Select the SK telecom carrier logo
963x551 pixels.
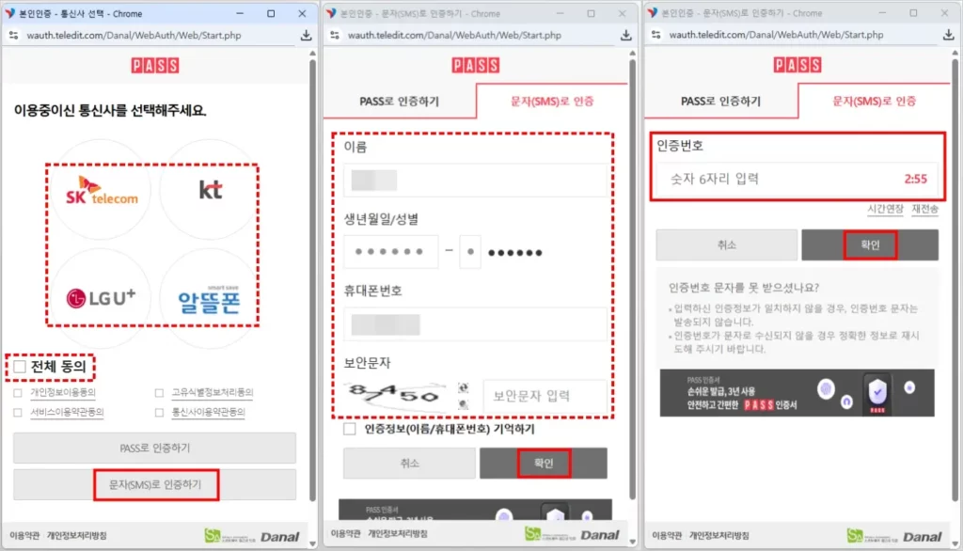click(102, 191)
